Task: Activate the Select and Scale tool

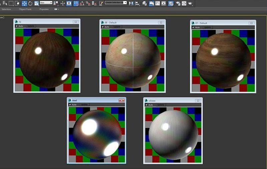Action: 36,3
